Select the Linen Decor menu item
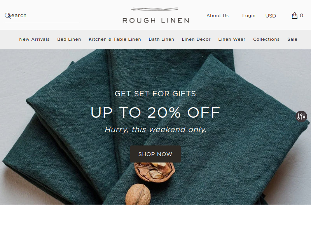 [x=196, y=39]
